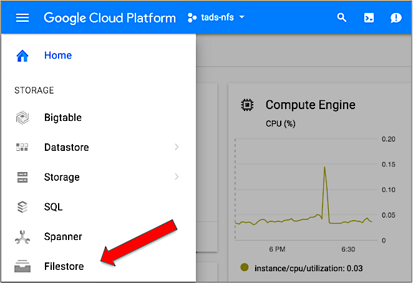Click the Google Cloud Platform title
This screenshot has height=283, width=413.
point(110,17)
